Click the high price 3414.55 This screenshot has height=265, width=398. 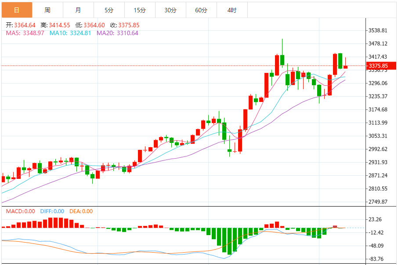(59, 25)
